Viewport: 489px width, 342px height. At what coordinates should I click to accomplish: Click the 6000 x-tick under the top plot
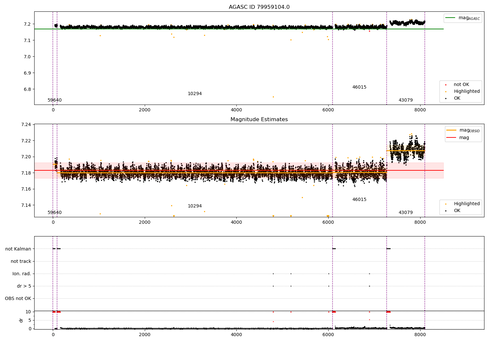pyautogui.click(x=328, y=110)
